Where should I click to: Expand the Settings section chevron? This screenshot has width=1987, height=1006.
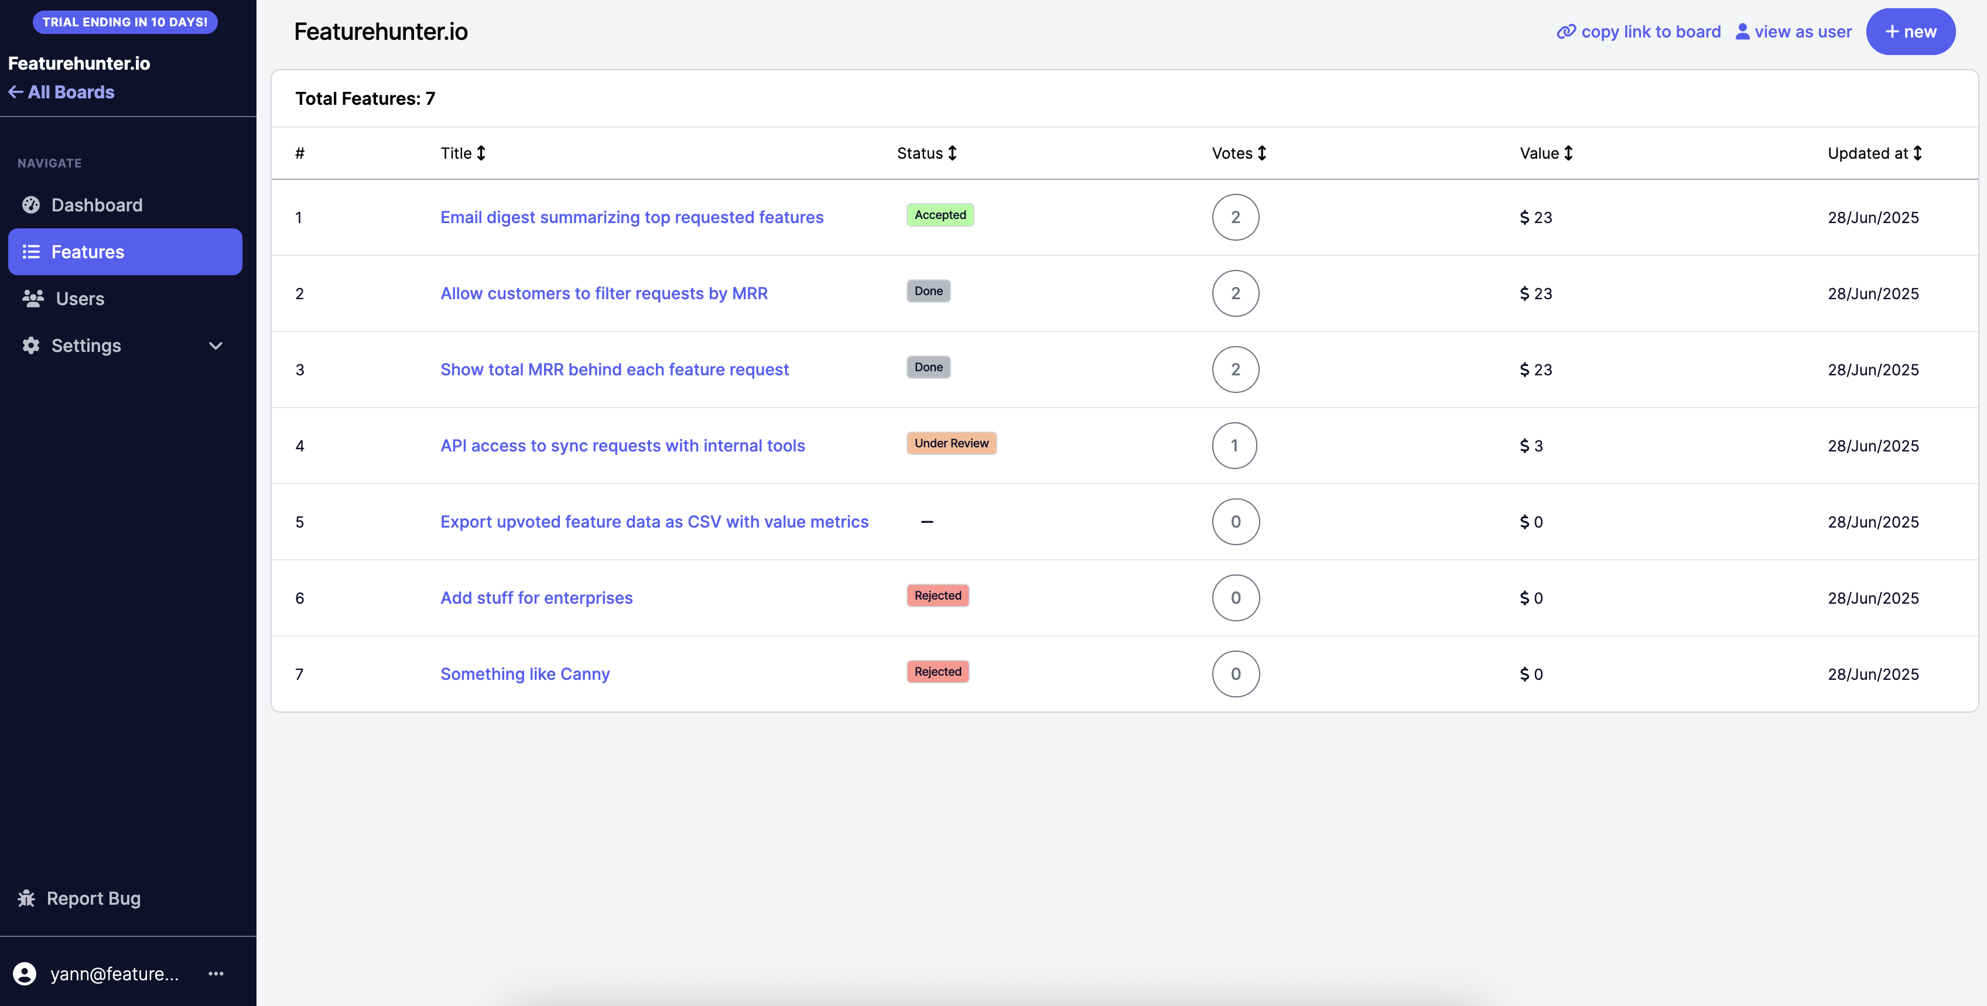(216, 345)
